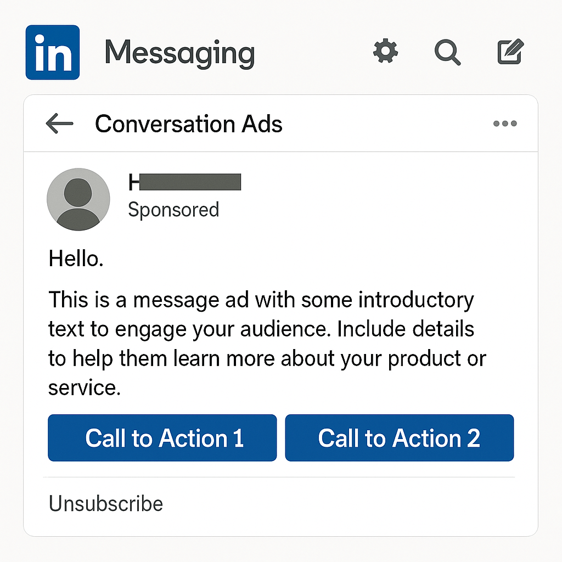Click the word 'service.' ending the message
This screenshot has height=562, width=562.
[84, 388]
